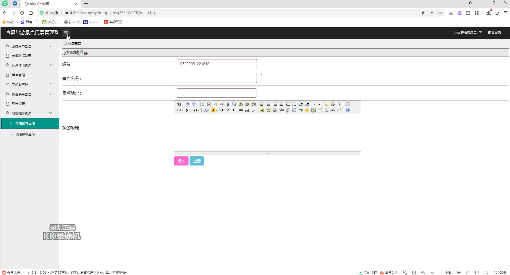Screen dimensions: 510x275
Task: Attach a file with the paperclip icon
Action: (288, 110)
